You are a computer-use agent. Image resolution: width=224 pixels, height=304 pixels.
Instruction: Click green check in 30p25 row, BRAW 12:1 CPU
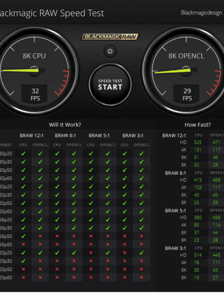(x=23, y=153)
